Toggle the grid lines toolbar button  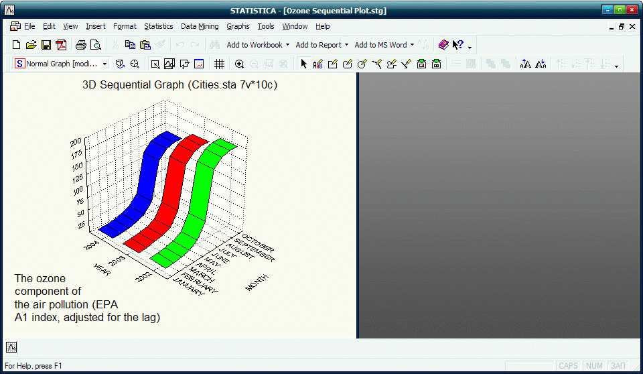click(219, 64)
